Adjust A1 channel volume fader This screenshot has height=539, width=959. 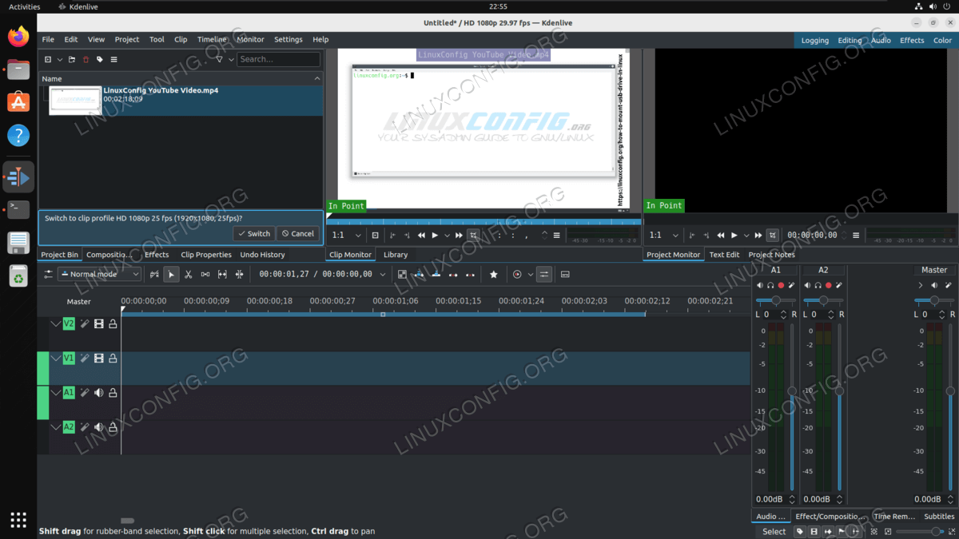(792, 391)
